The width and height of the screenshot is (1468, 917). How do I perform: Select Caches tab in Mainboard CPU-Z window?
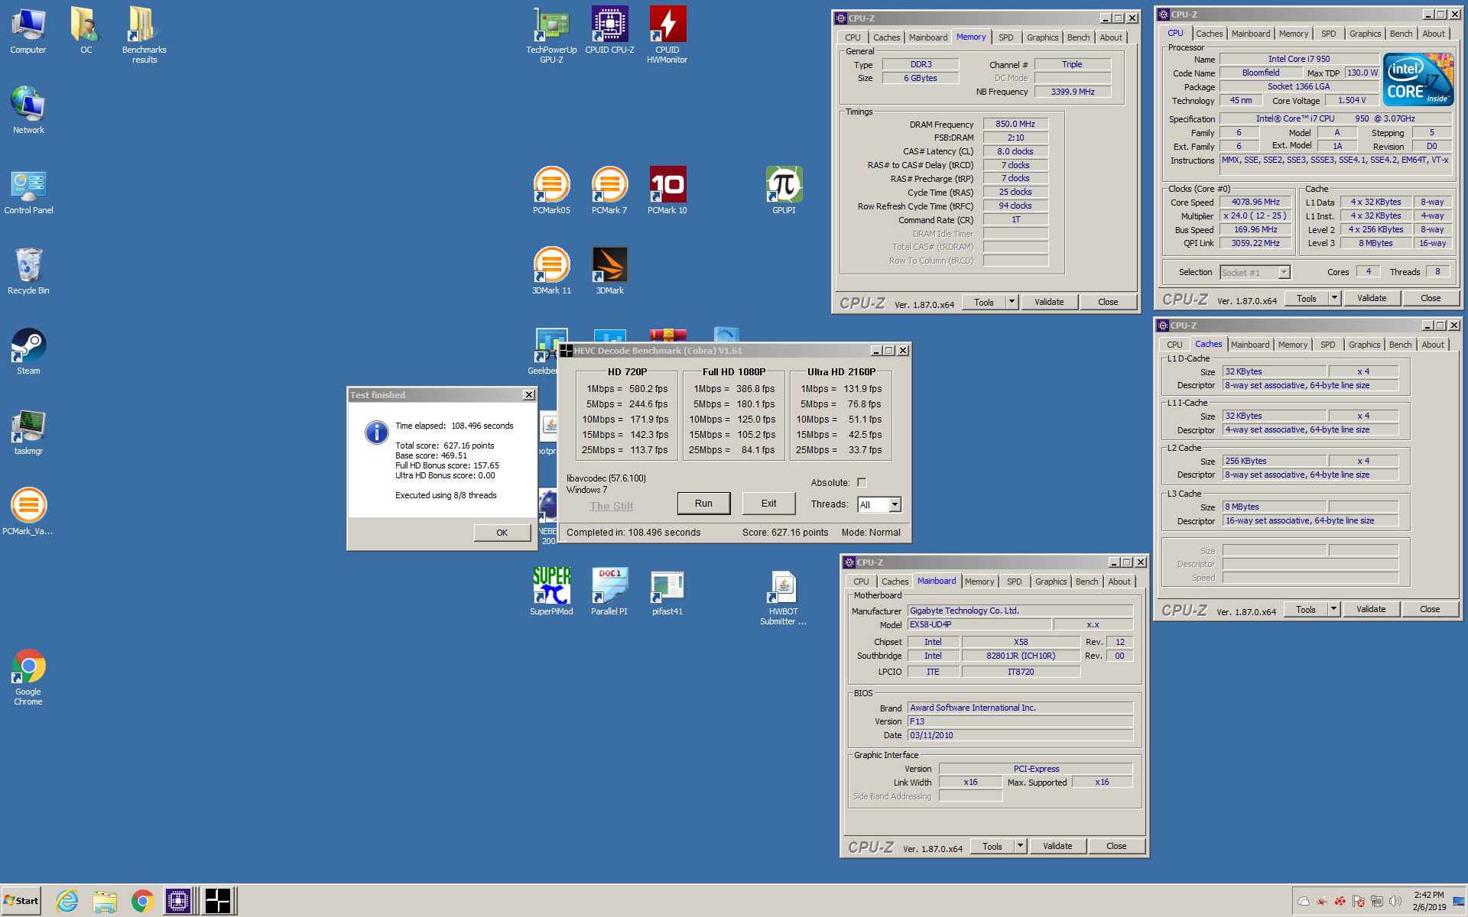tap(895, 582)
